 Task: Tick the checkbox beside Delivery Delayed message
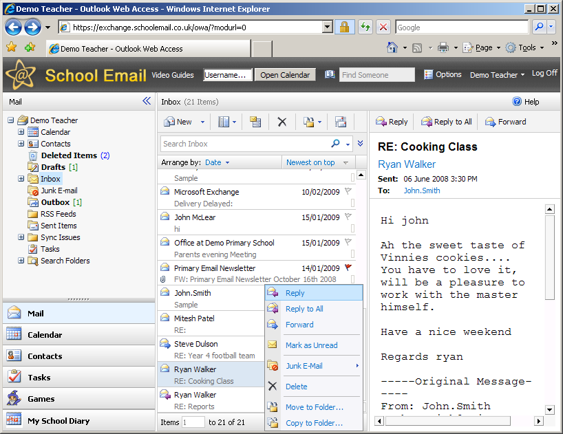pyautogui.click(x=352, y=203)
